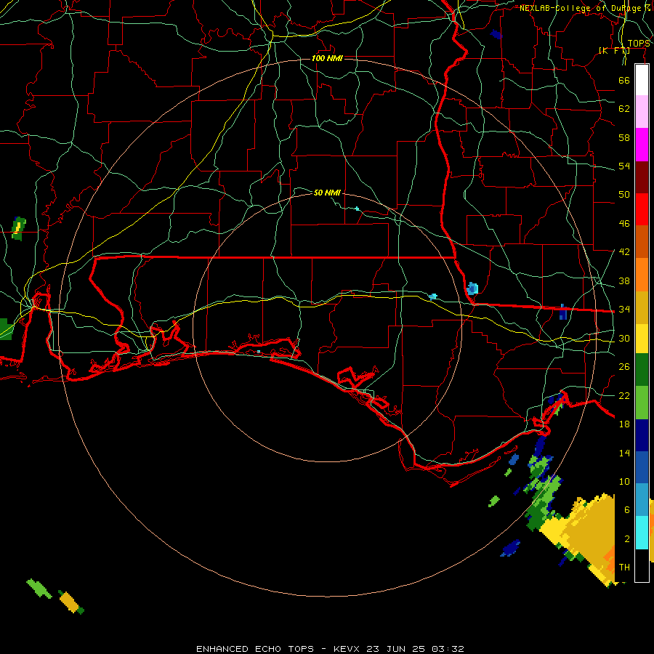The image size is (654, 654).
Task: Click the "58" legend value
Action: [624, 137]
